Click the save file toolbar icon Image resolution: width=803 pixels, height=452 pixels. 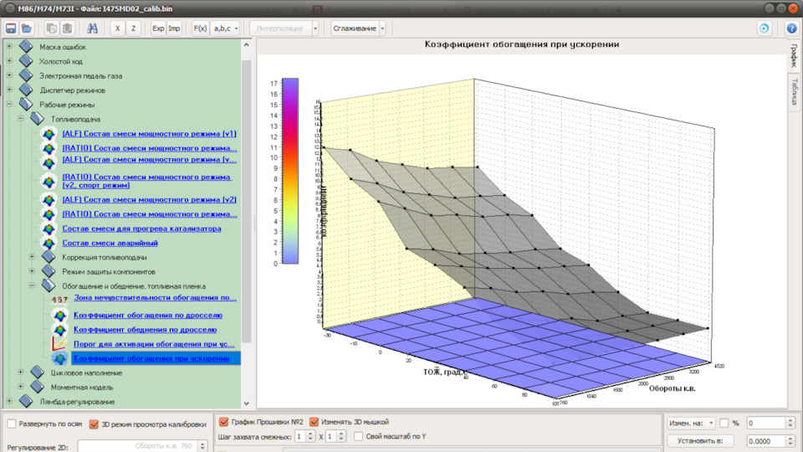click(x=11, y=28)
